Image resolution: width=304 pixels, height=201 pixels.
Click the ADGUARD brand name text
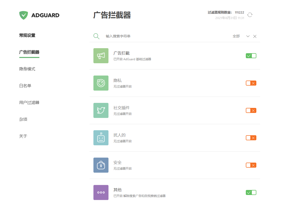point(45,15)
